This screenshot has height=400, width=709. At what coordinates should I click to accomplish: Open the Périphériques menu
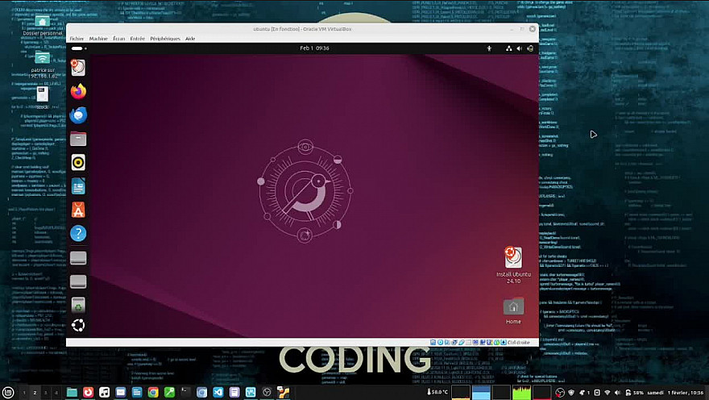click(x=165, y=39)
